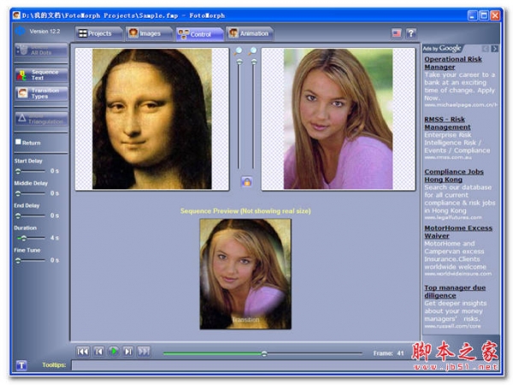Screen dimensions: 513x385
Task: Click the left vertical zoom slider handle
Action: [239, 61]
